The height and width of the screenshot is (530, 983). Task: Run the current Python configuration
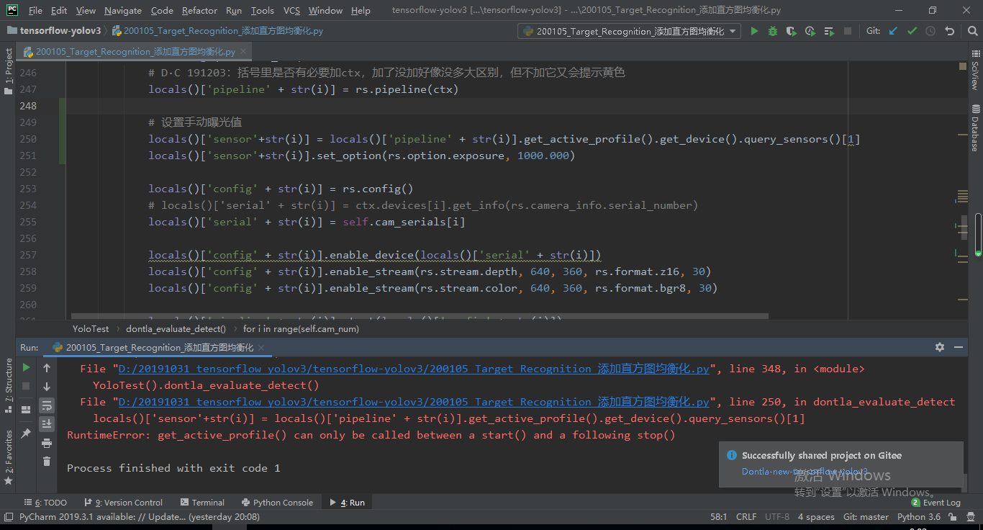755,30
